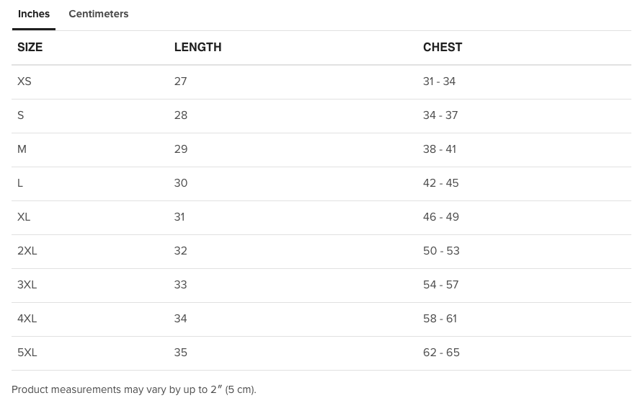
Task: Click the LENGTH column header
Action: tap(198, 48)
